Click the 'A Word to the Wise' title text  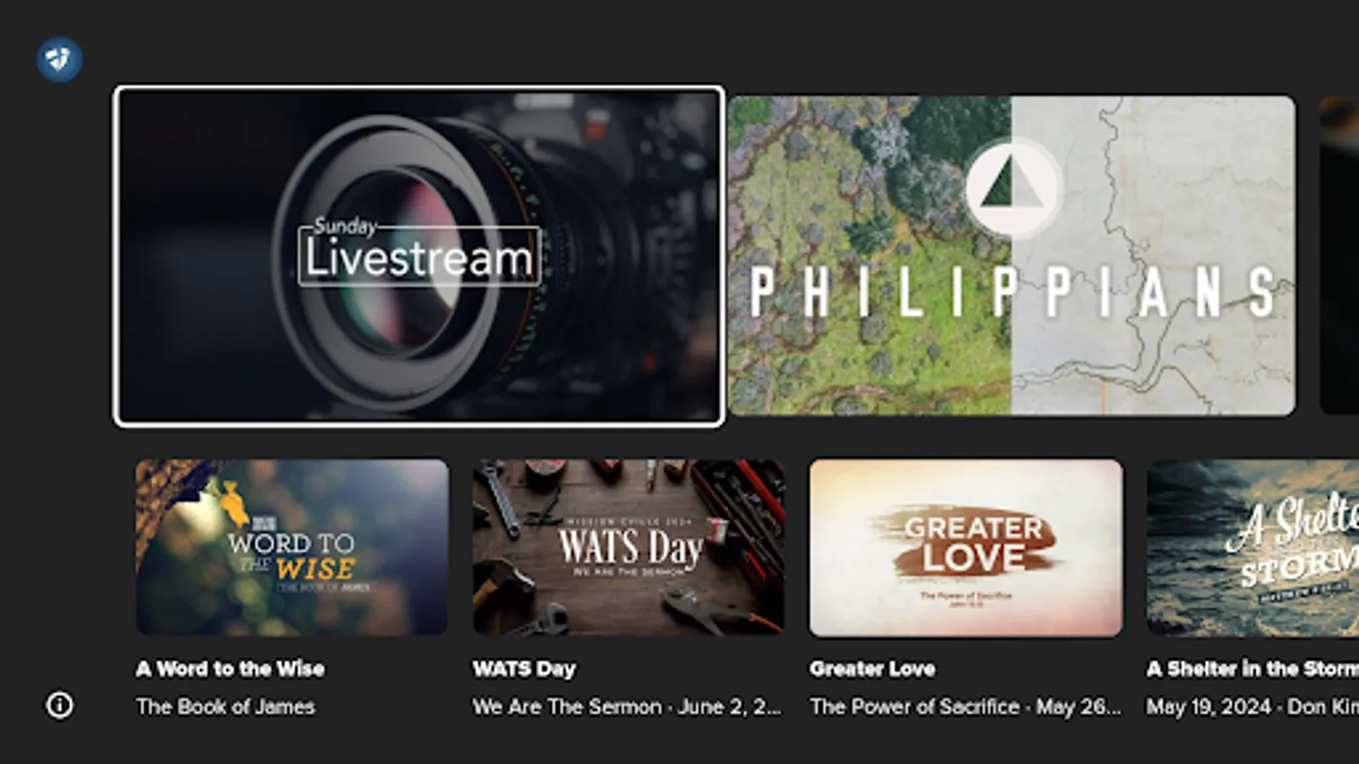pyautogui.click(x=230, y=669)
